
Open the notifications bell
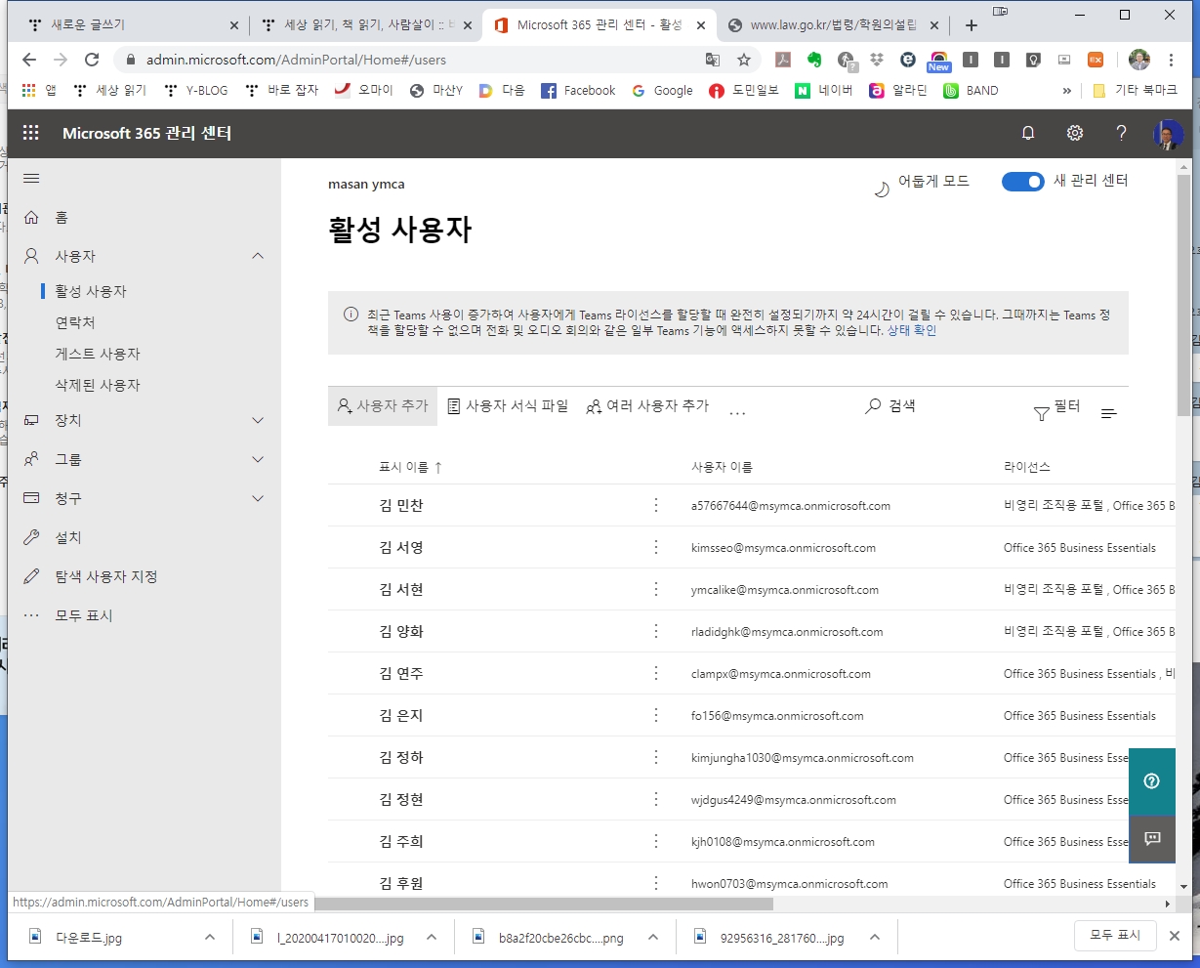(1028, 133)
